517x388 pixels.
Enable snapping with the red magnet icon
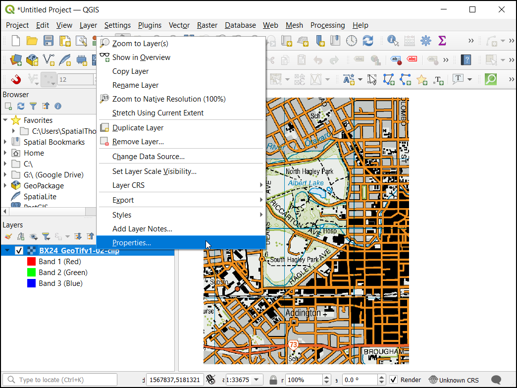click(16, 79)
